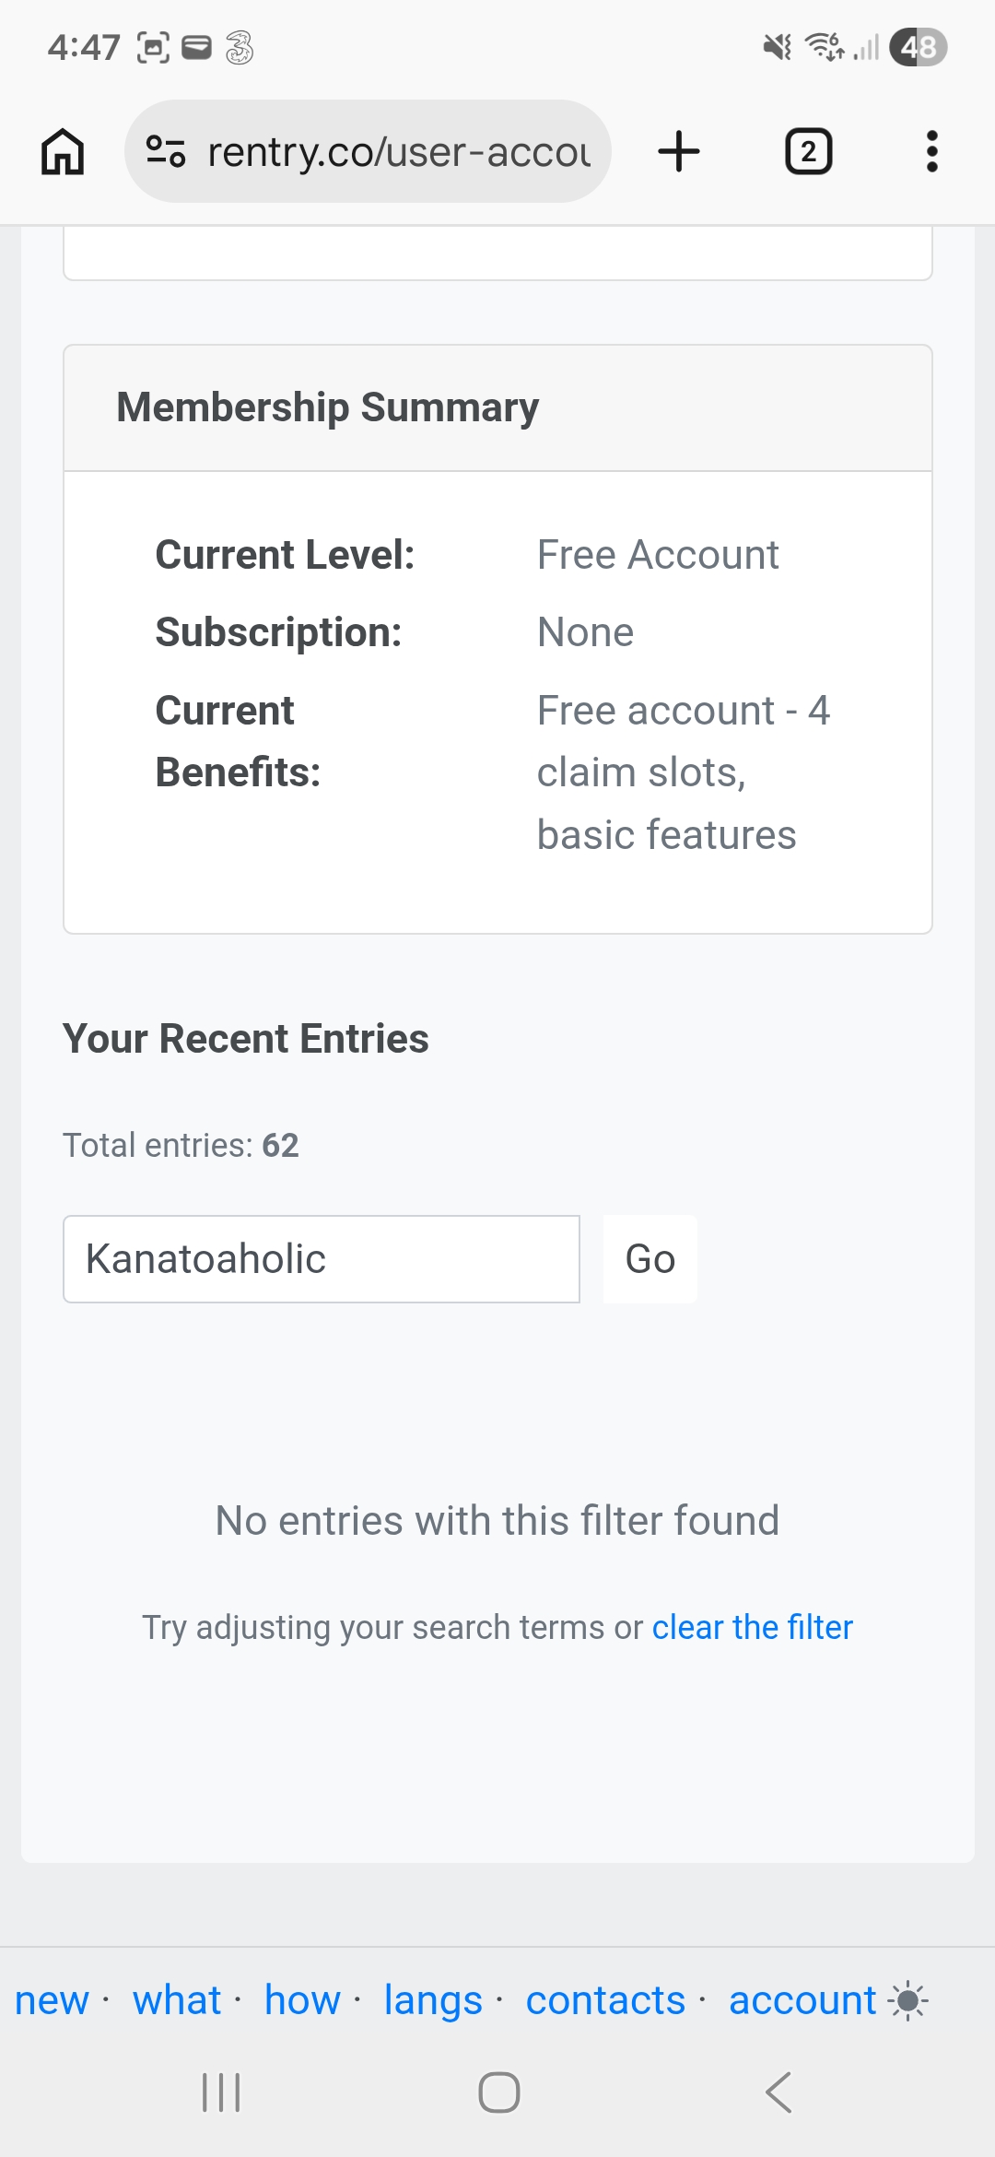
Task: Open a new tab with plus icon
Action: click(x=679, y=151)
